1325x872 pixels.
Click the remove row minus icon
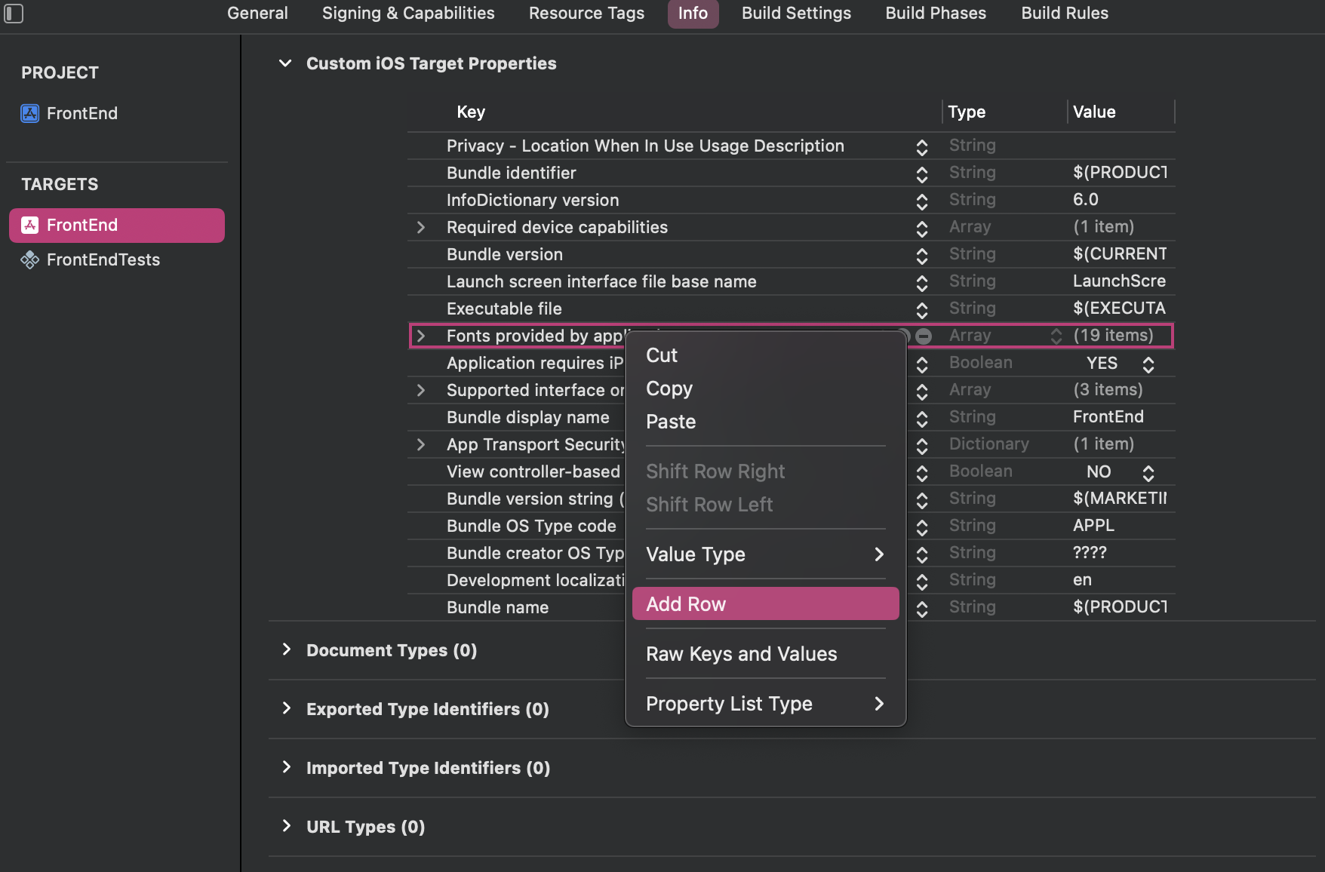point(924,336)
